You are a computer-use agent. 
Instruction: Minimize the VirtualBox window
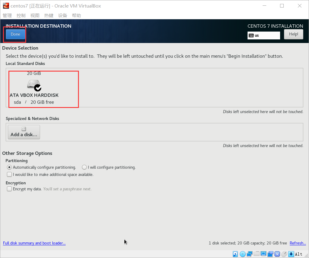264,6
